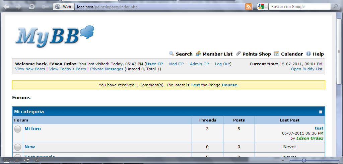Screen dimensions: 343x164
Task: Click the Open Buddy List link
Action: click(306, 69)
